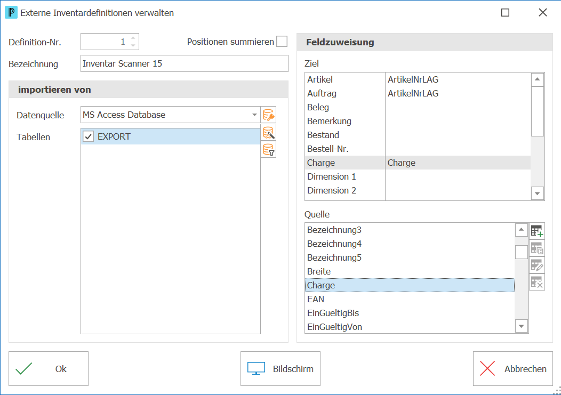Viewport: 561px width, 395px height.
Task: Select EAN in the Quelle list
Action: (x=410, y=299)
